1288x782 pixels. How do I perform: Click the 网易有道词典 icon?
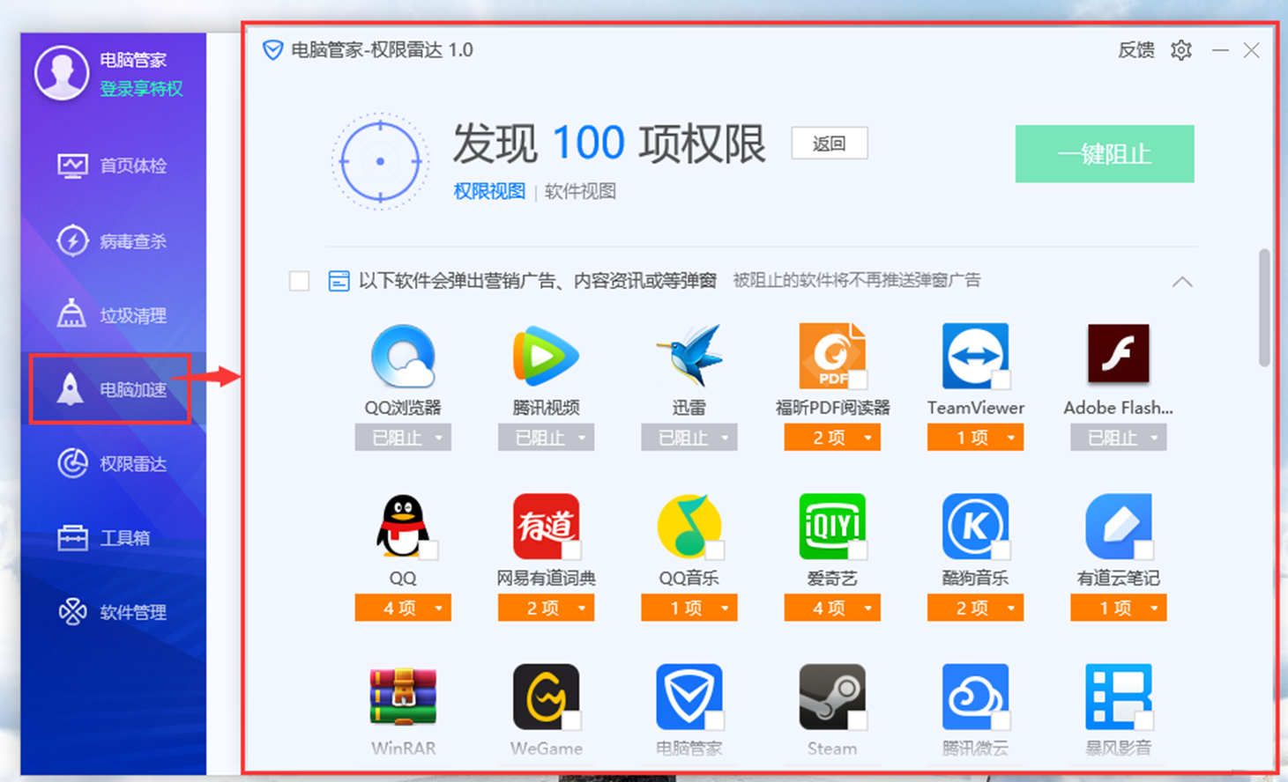pyautogui.click(x=546, y=527)
